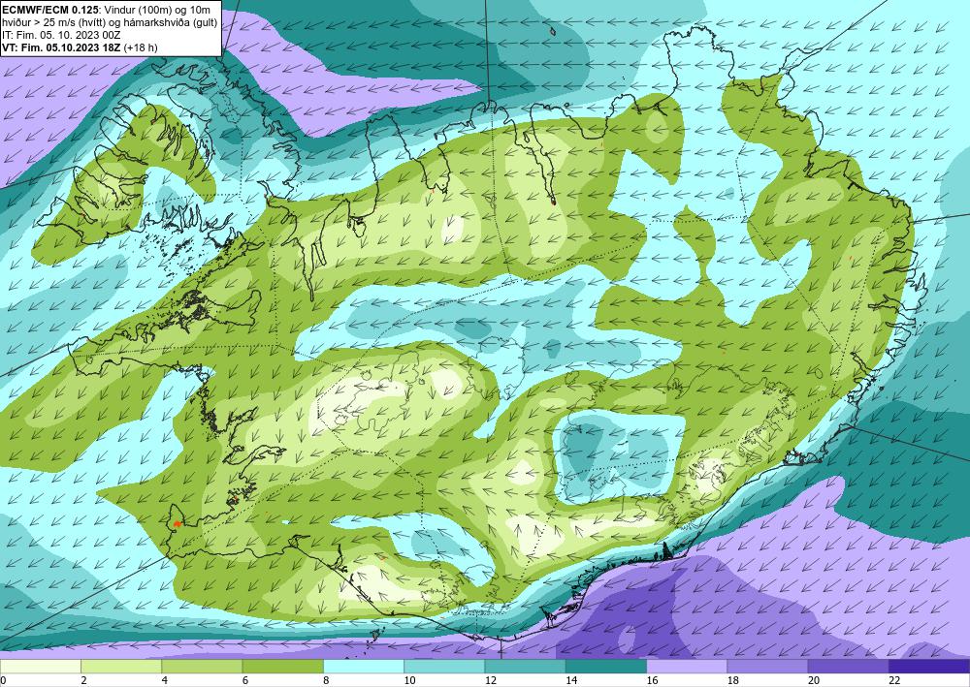Image resolution: width=970 pixels, height=687 pixels.
Task: Click the legend scale label '14'
Action: coord(571,680)
